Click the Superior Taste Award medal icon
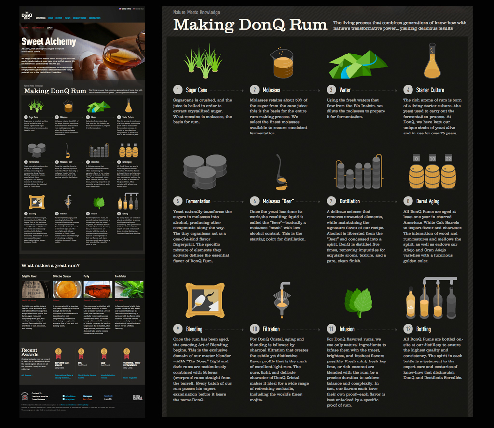494x428 pixels. [x=58, y=354]
